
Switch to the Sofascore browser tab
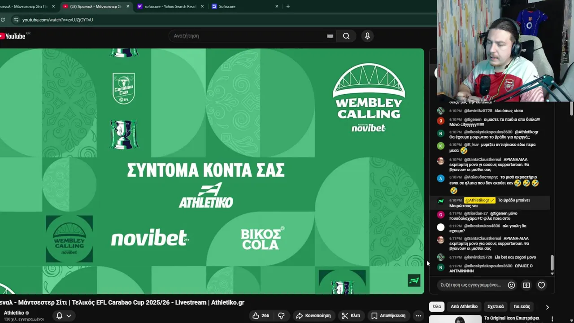(x=245, y=6)
